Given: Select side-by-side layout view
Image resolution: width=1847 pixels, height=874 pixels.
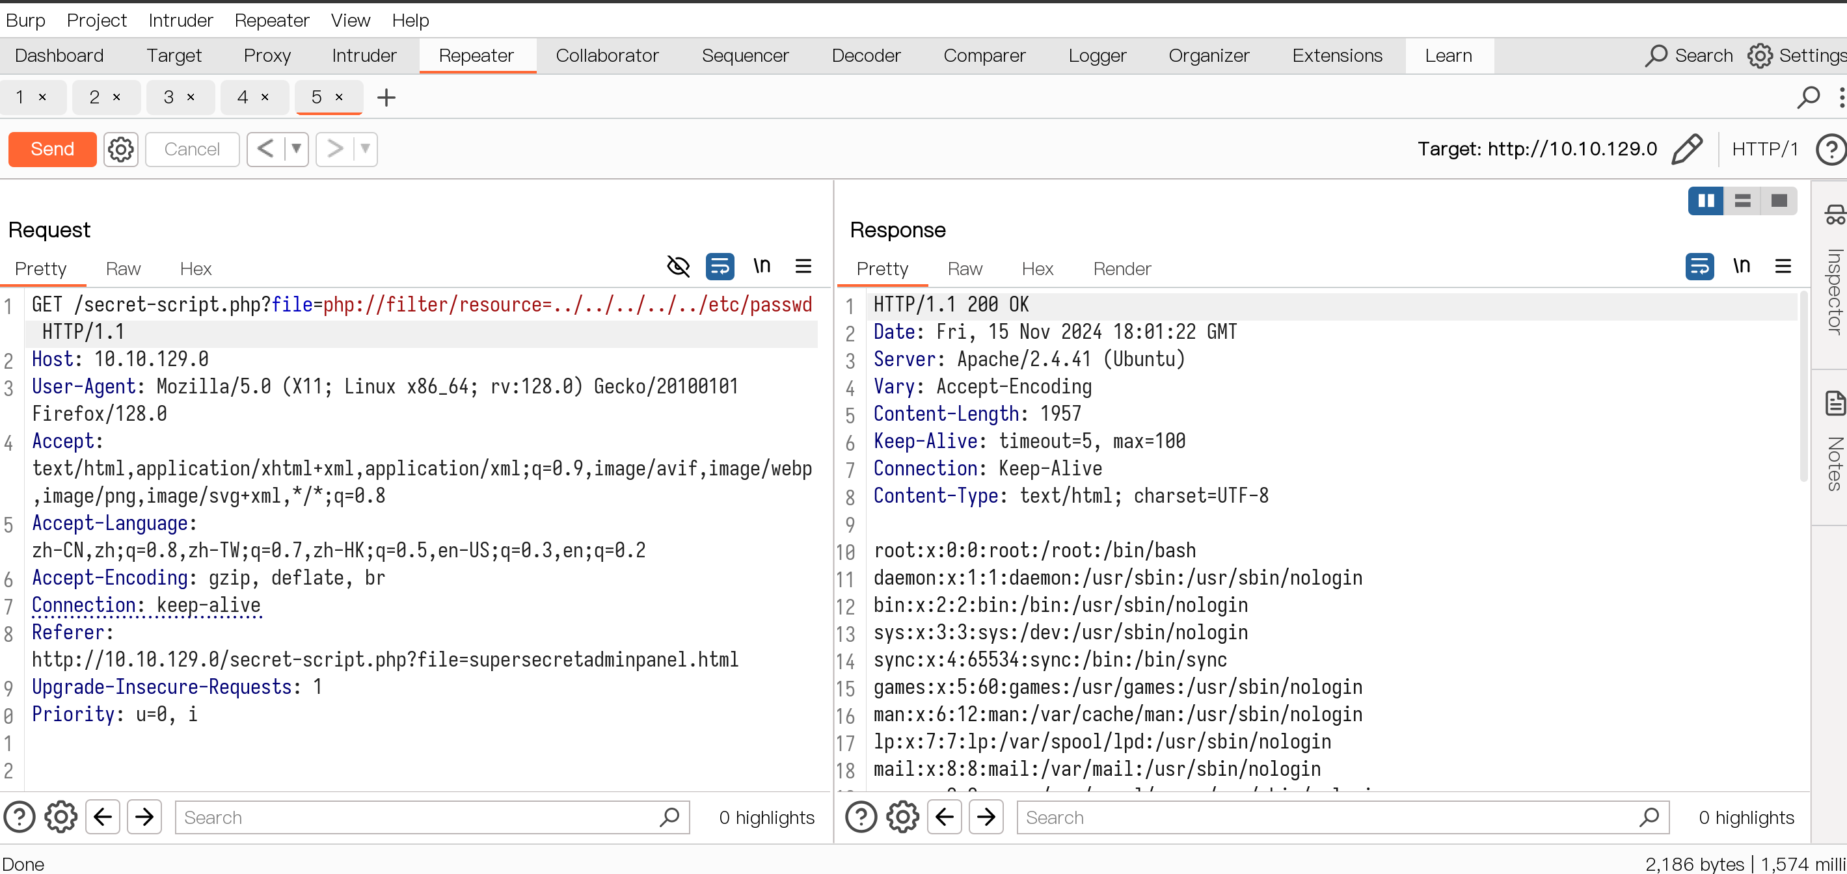Looking at the screenshot, I should click(x=1706, y=201).
